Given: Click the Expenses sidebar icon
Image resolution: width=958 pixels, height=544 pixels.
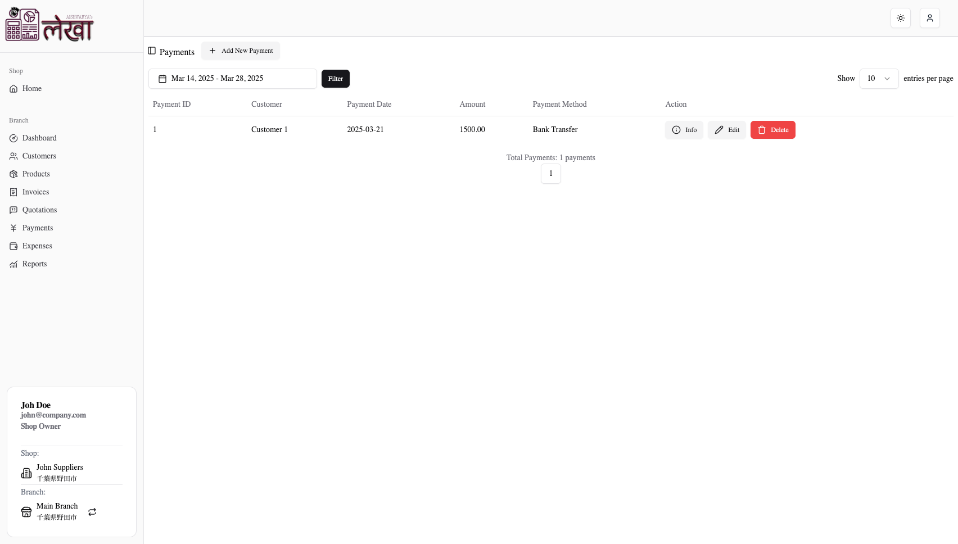Looking at the screenshot, I should (x=13, y=246).
